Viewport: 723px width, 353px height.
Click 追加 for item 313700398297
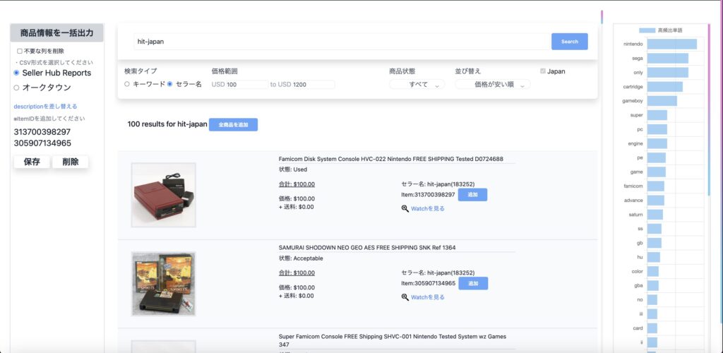point(472,194)
